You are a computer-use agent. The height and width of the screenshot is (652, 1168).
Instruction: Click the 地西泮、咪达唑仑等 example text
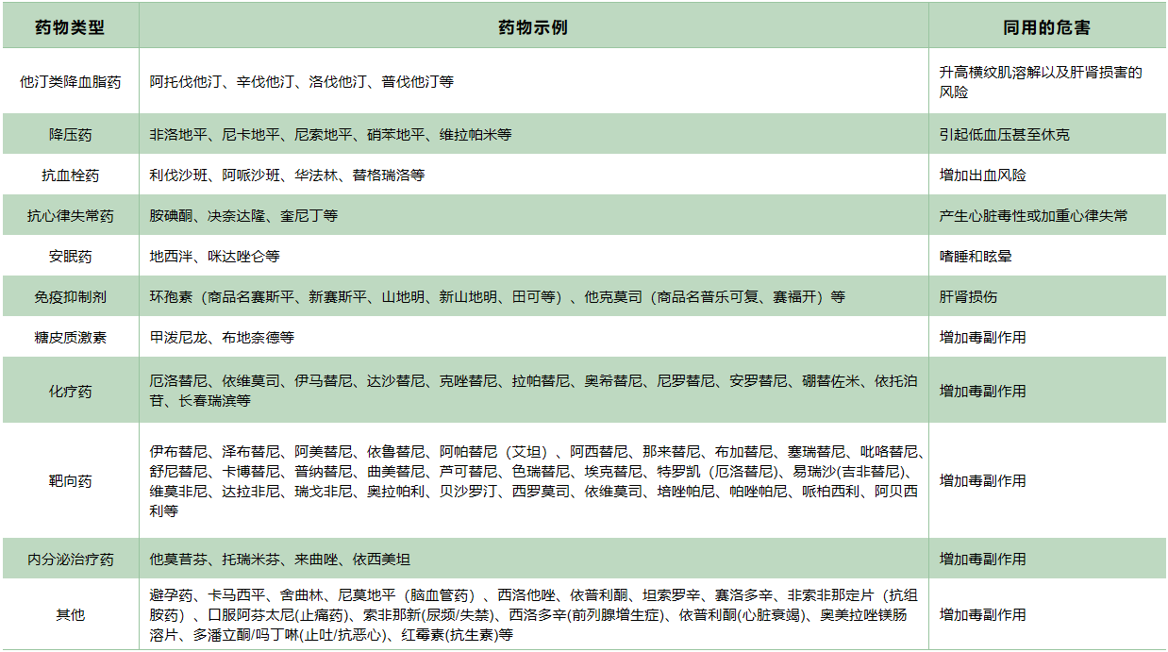click(x=215, y=257)
